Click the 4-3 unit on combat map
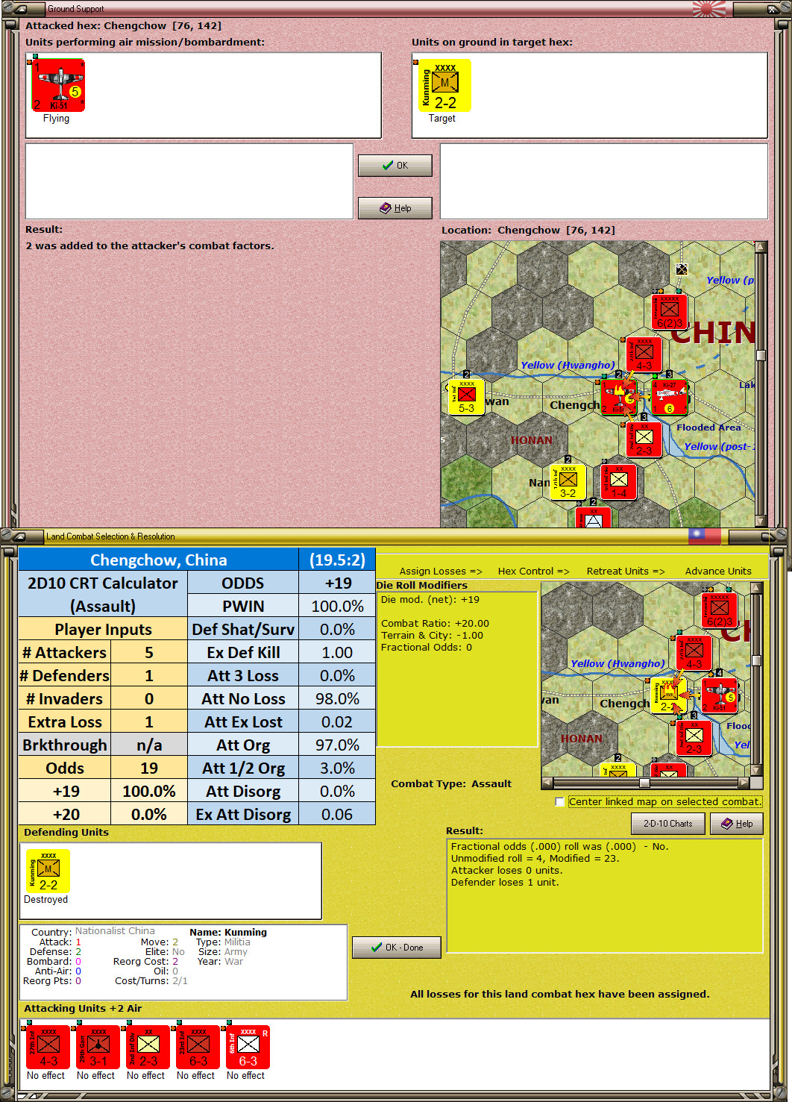The image size is (792, 1102). pyautogui.click(x=694, y=653)
